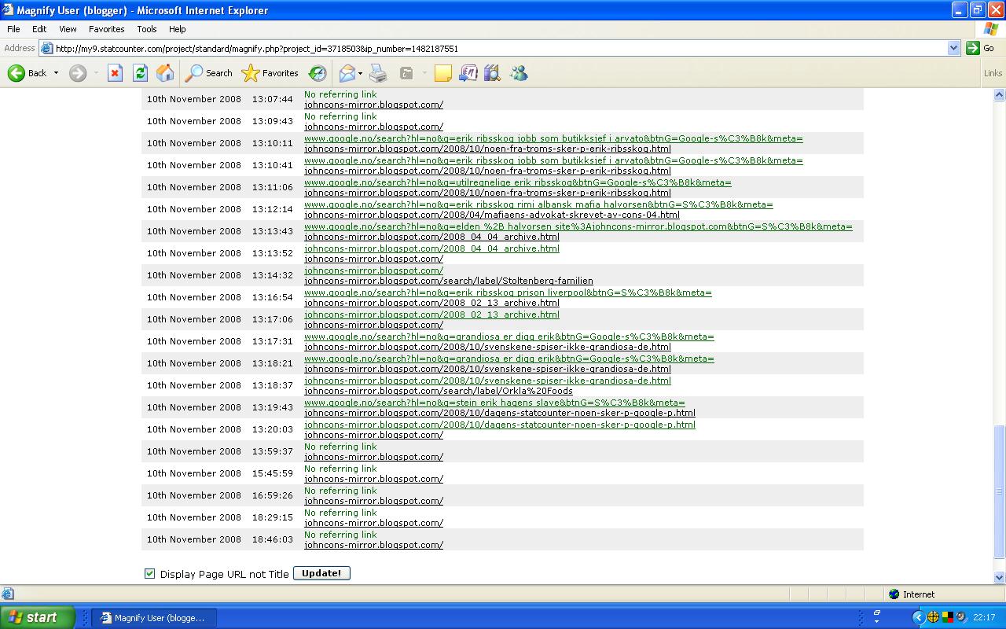This screenshot has width=1006, height=629.
Task: Click the Go button
Action: coord(981,48)
